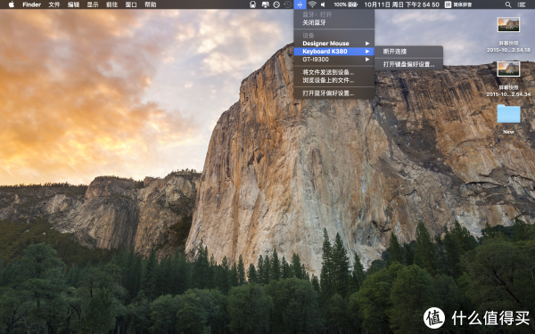The width and height of the screenshot is (535, 334).
Task: Choose 将文件发送到设备...
Action: (x=333, y=72)
